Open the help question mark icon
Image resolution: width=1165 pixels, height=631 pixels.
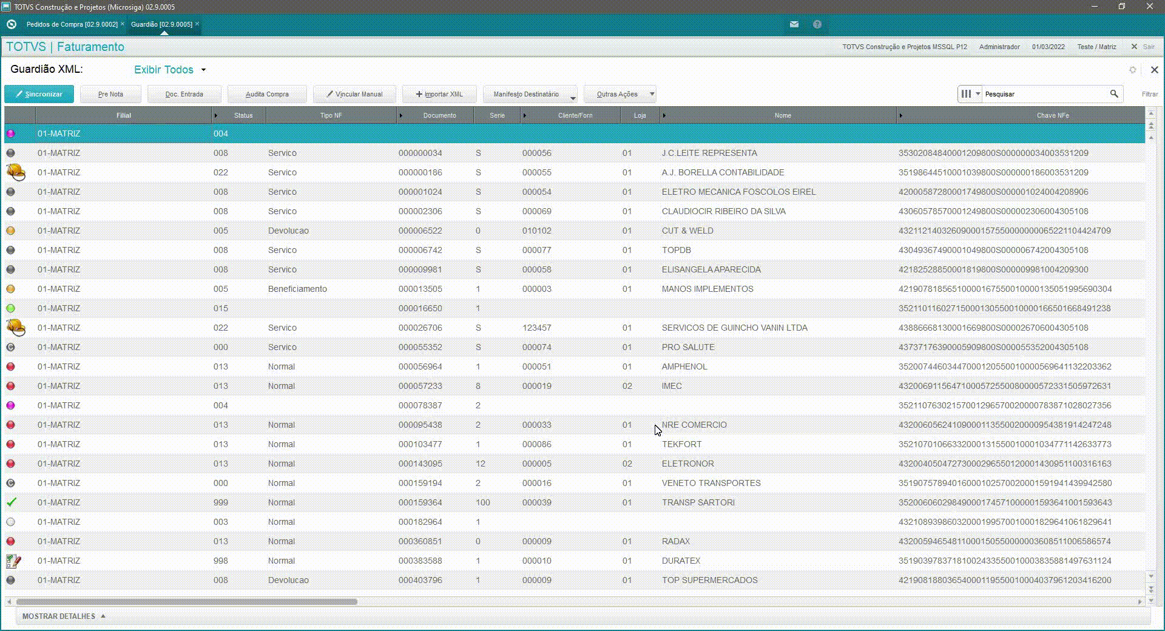(x=817, y=24)
